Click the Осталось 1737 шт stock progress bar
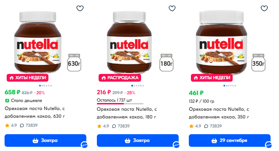Viewport: 279px width, 151px height. 120,104
